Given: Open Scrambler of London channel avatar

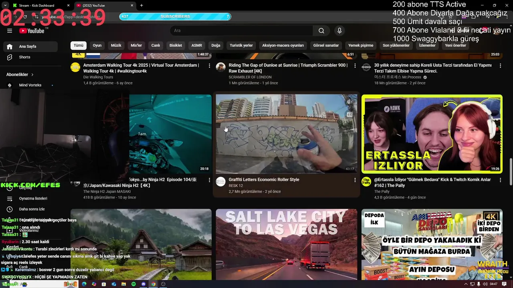Looking at the screenshot, I should 221,67.
